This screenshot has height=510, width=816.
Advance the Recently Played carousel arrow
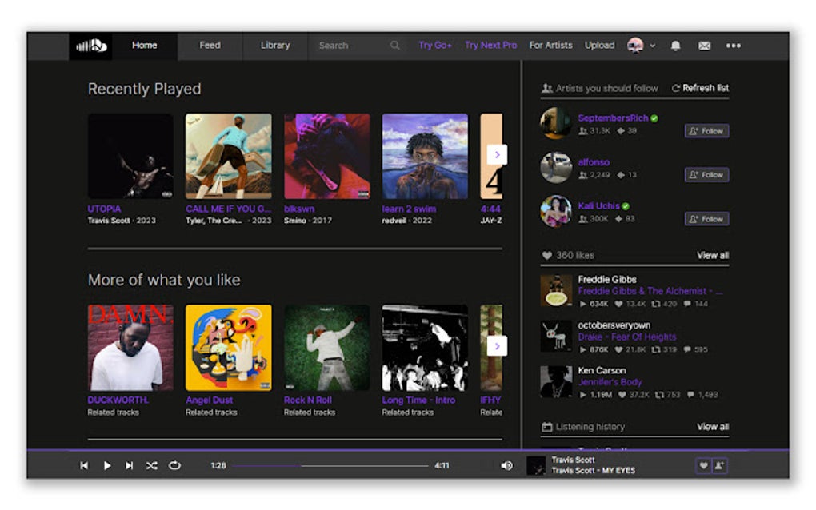point(498,153)
